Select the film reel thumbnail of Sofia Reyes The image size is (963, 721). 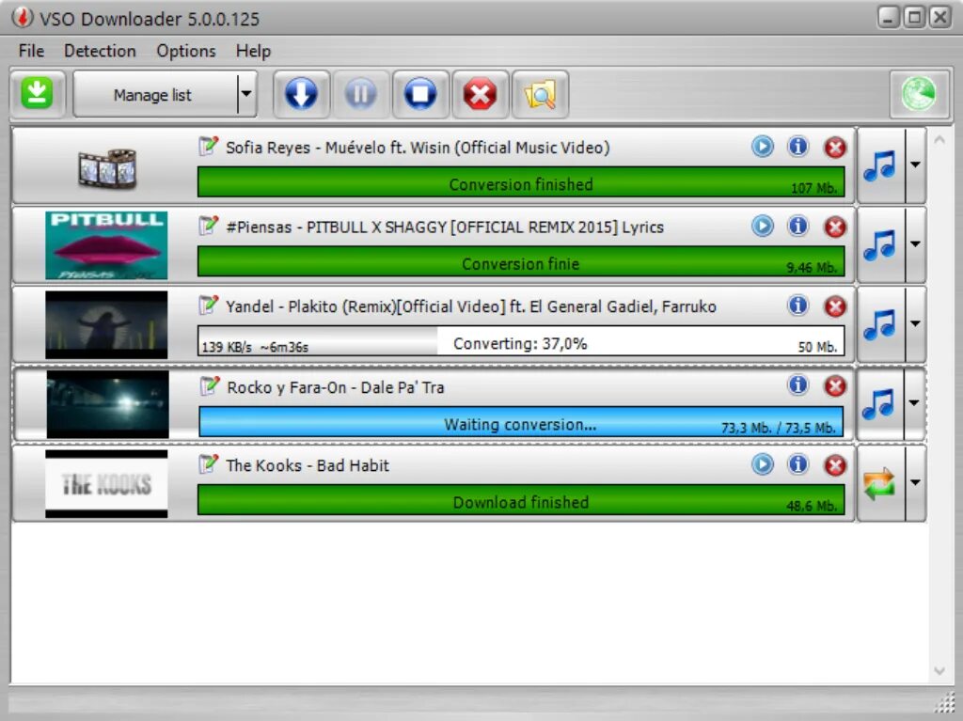[107, 167]
